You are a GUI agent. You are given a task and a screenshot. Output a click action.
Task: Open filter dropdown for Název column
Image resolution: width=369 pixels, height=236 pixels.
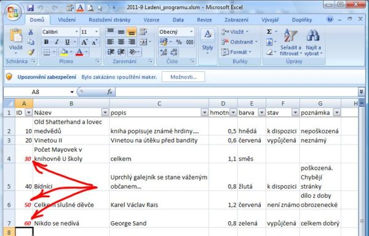(x=105, y=112)
